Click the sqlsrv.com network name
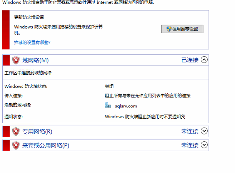Viewport: 235px width, 173px height. [126, 106]
